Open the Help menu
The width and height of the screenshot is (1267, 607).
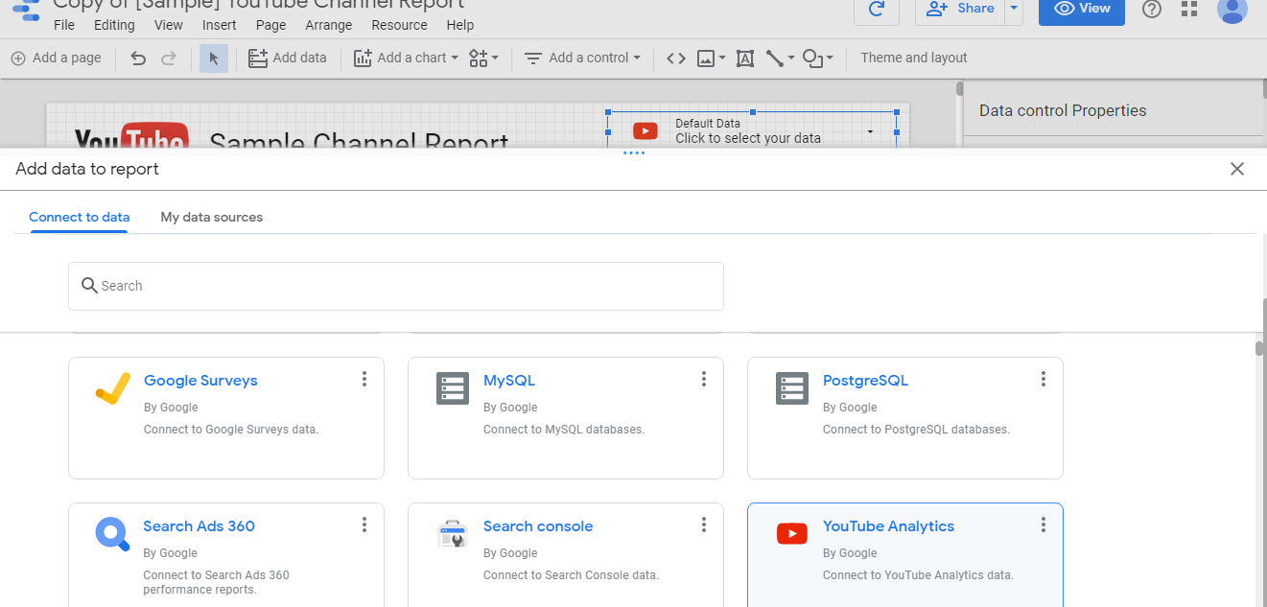coord(460,25)
